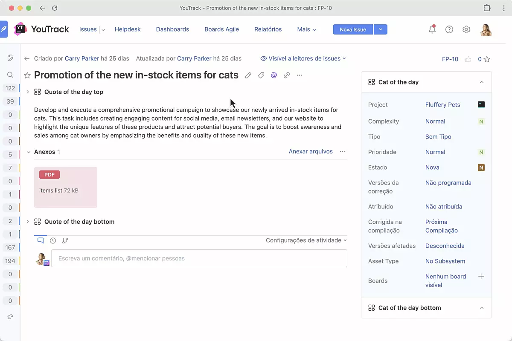Open the help question mark icon
The image size is (512, 341).
point(449,29)
